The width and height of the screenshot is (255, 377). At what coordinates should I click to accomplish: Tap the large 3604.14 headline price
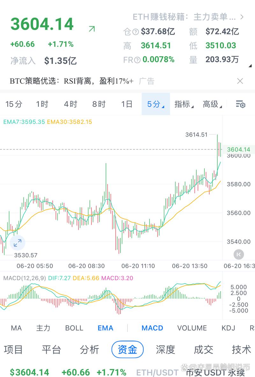[42, 24]
